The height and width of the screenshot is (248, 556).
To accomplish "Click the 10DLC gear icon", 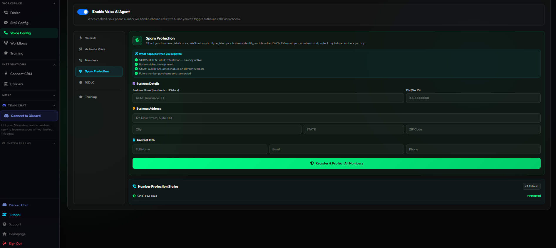I will pos(81,82).
